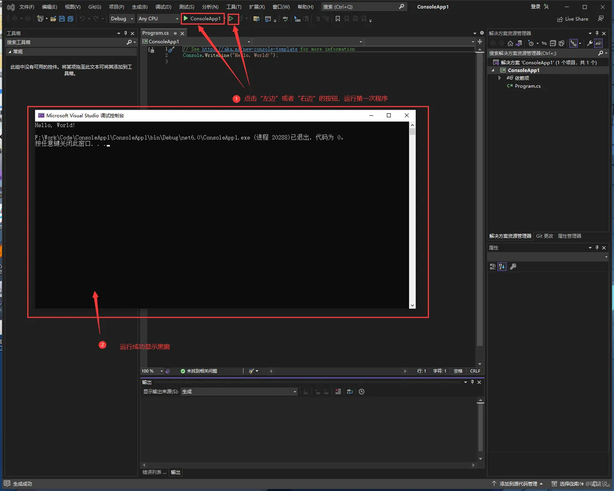Screen dimensions: 614x491
Task: Click the Alphabetical sort icon in Properties
Action: (502, 266)
